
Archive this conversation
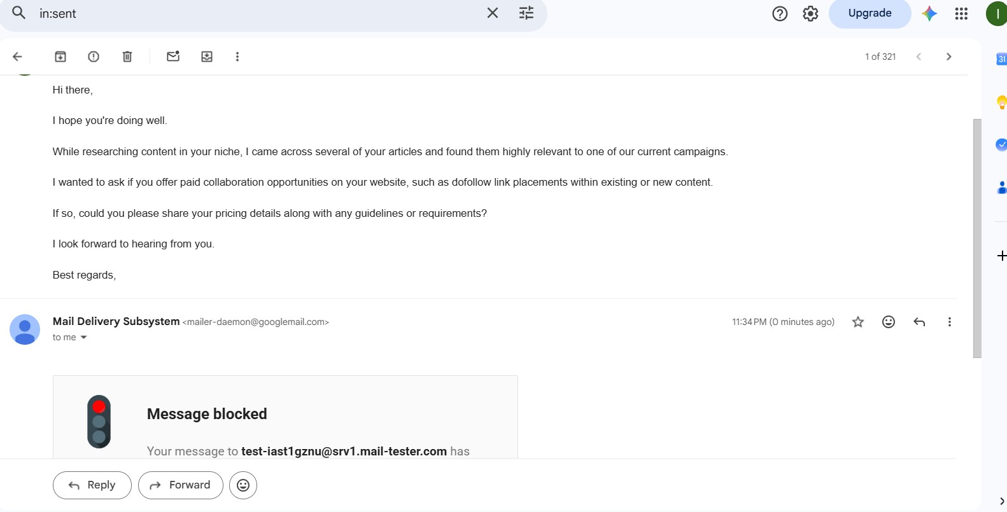coord(60,57)
